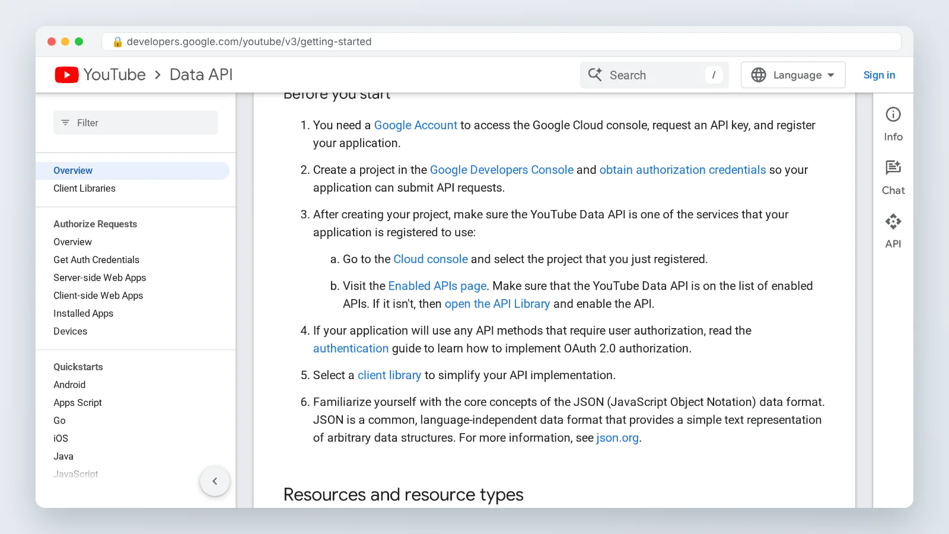Click the Sign in button
This screenshot has height=534, width=949.
879,75
